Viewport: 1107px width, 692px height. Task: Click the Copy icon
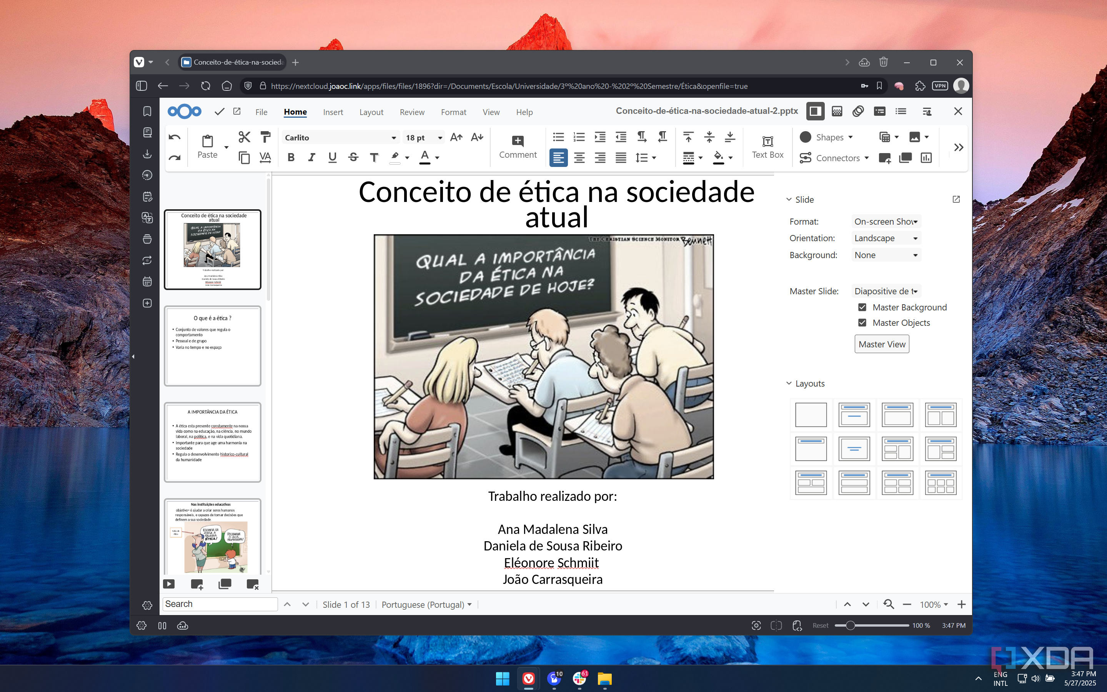click(244, 158)
